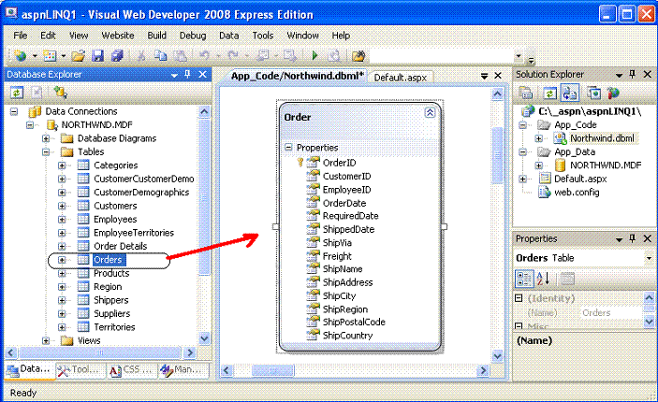Select the Freight property in Order entity
The image size is (658, 402).
tap(337, 256)
